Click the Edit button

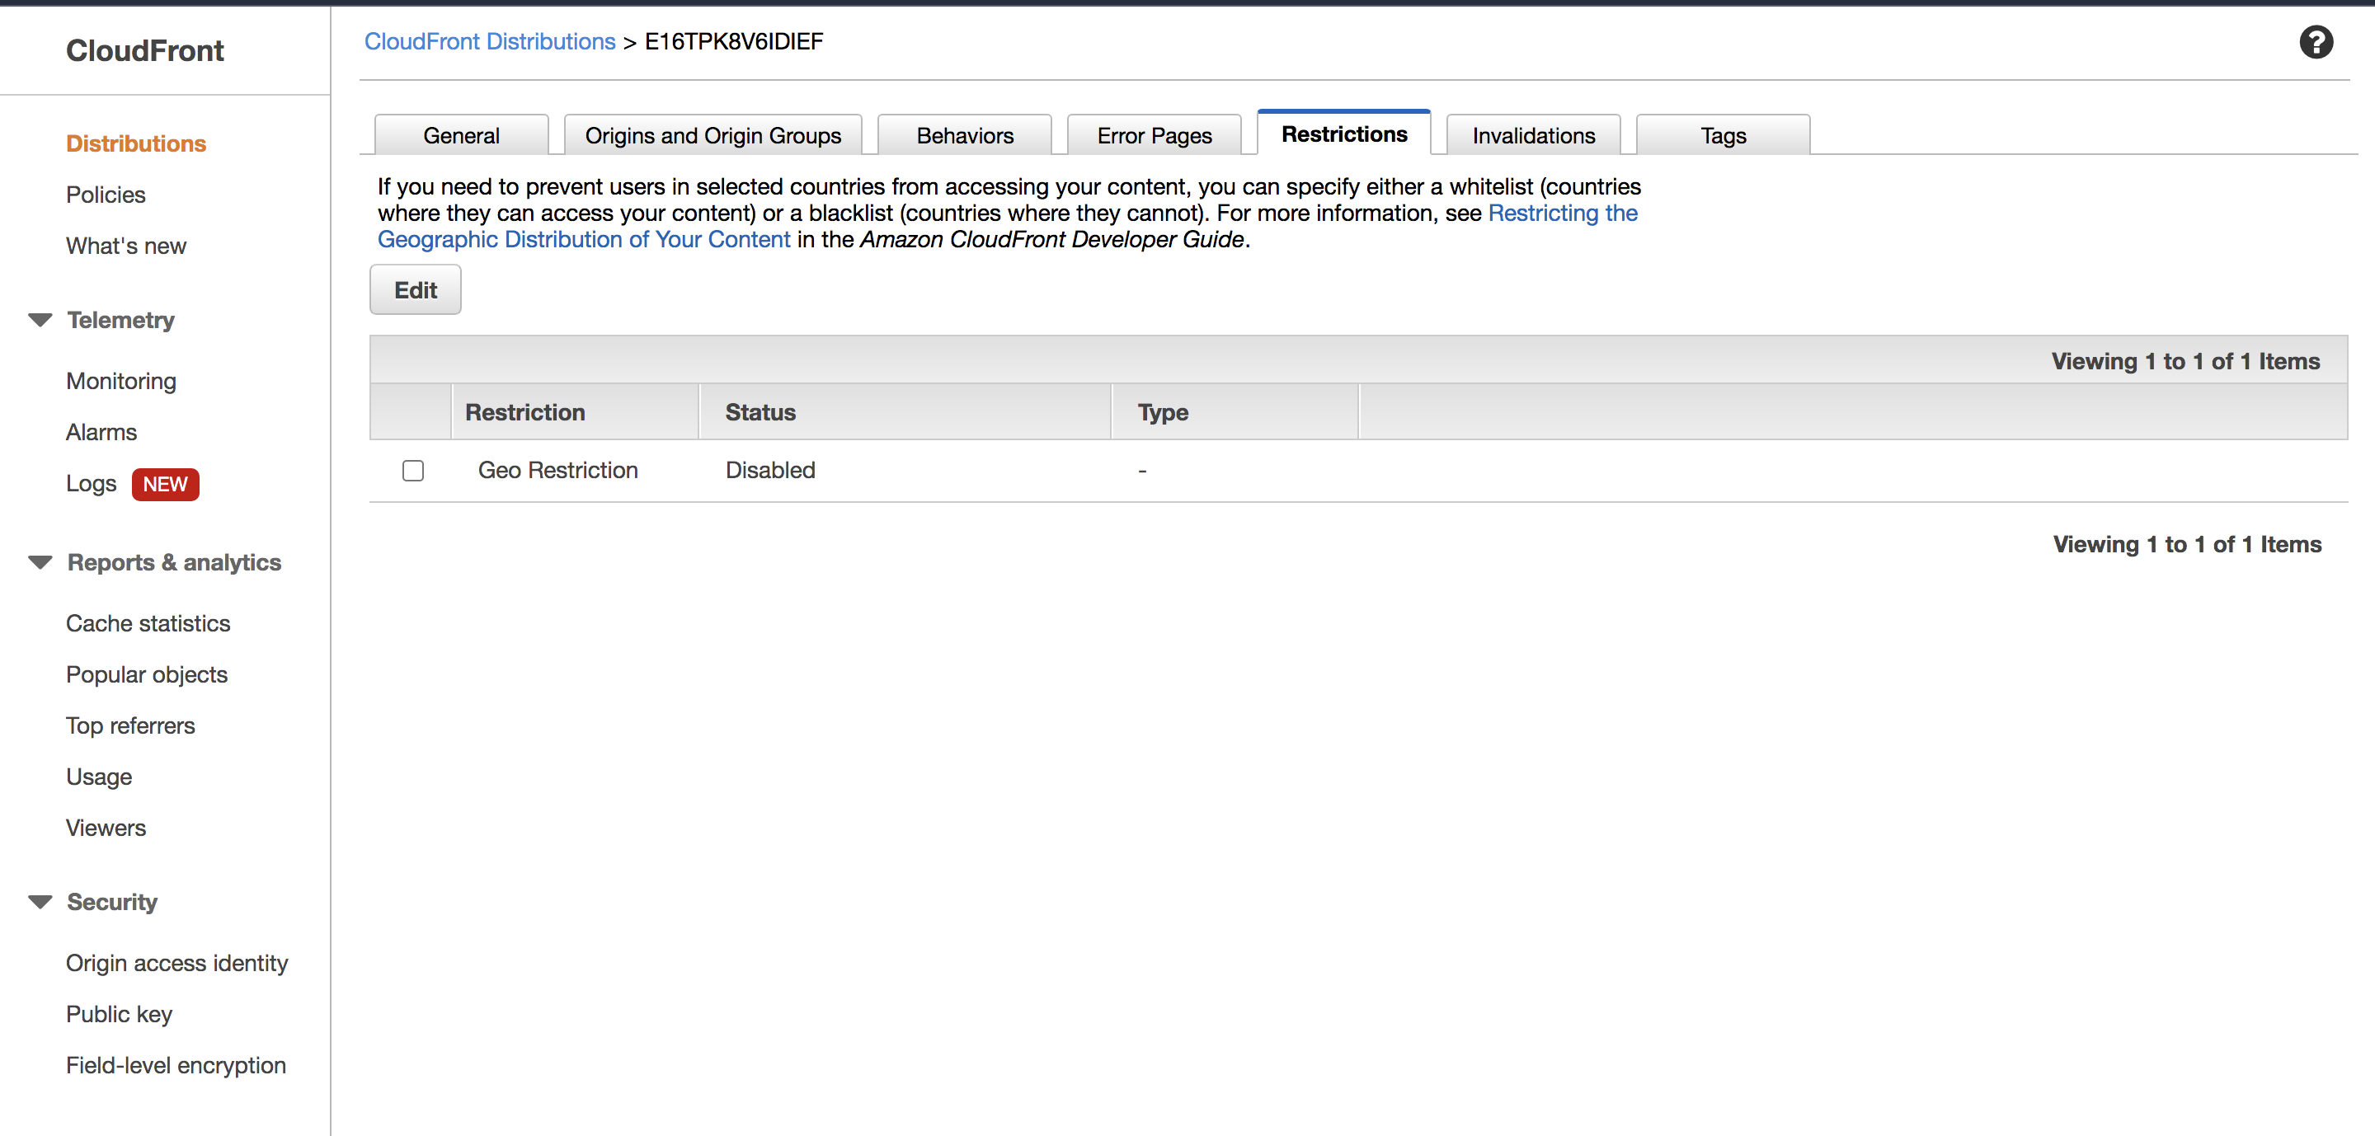coord(416,290)
